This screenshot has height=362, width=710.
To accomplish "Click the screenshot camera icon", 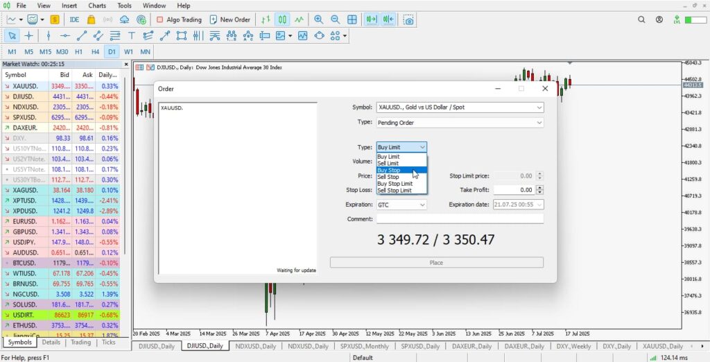I will [409, 19].
